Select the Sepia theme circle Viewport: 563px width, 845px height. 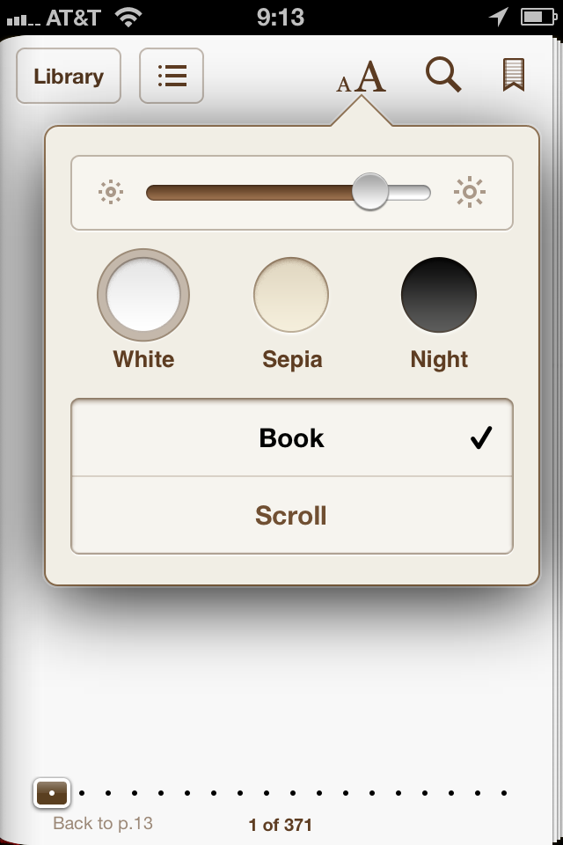point(291,295)
